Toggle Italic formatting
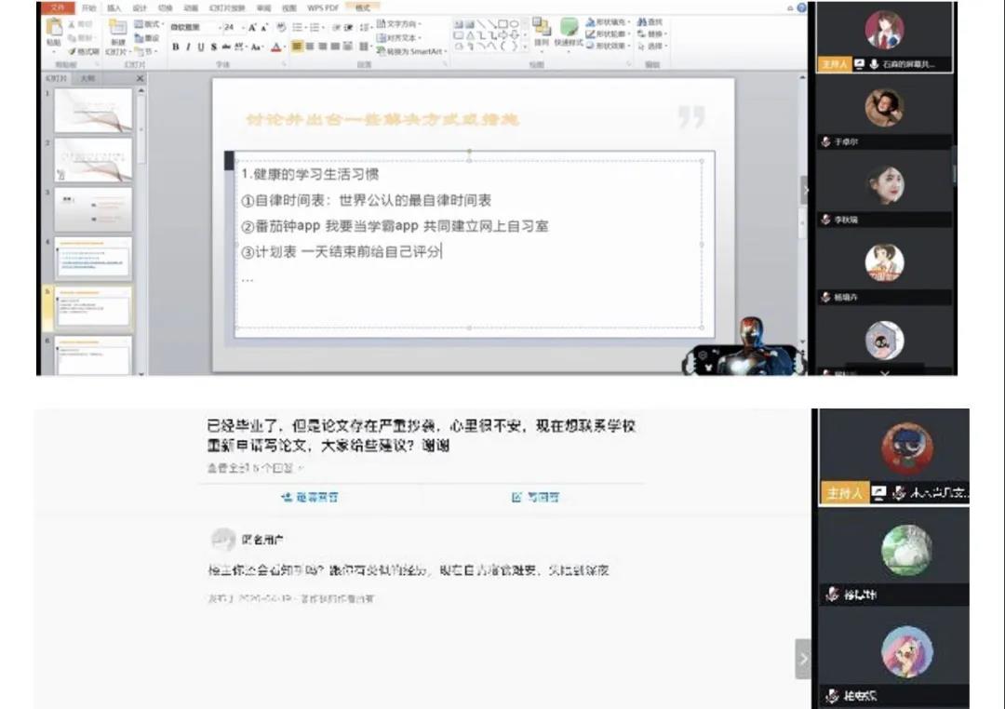 187,46
